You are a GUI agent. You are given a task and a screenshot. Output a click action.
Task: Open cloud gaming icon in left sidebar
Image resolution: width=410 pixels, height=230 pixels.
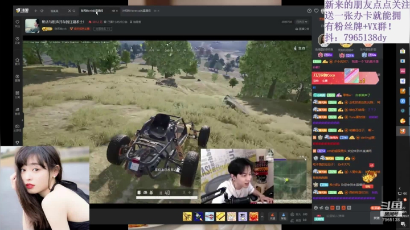pos(17,128)
